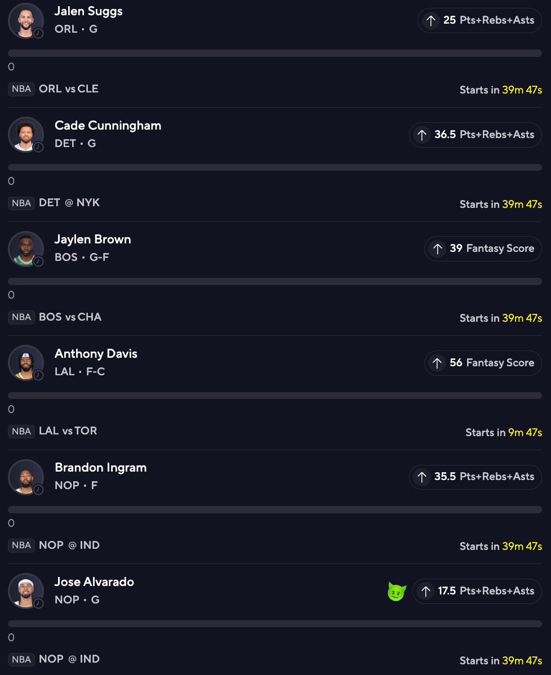Click the green demon icon beside Jose Alvarado
The image size is (551, 675).
397,592
